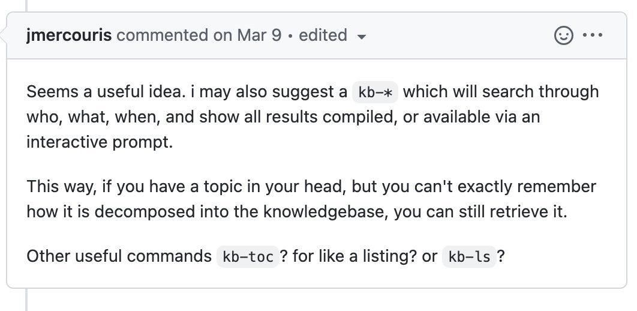Viewport: 637px width, 311px height.
Task: Select the kb-* inline code snippet
Action: pos(375,92)
